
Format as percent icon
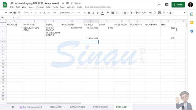[x=40, y=13]
